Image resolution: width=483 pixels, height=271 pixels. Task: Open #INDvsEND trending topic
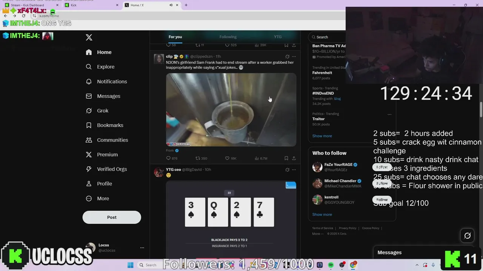tap(323, 93)
